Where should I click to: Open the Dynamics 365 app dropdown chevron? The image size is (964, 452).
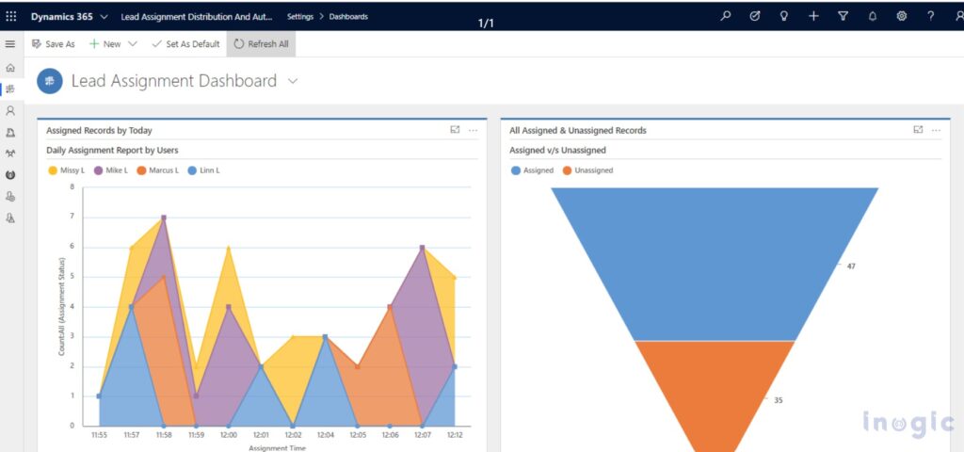tap(104, 17)
